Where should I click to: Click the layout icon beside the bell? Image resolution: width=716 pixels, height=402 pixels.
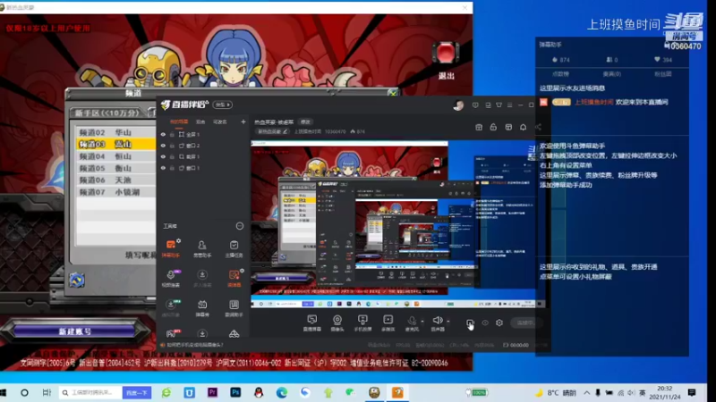point(508,127)
